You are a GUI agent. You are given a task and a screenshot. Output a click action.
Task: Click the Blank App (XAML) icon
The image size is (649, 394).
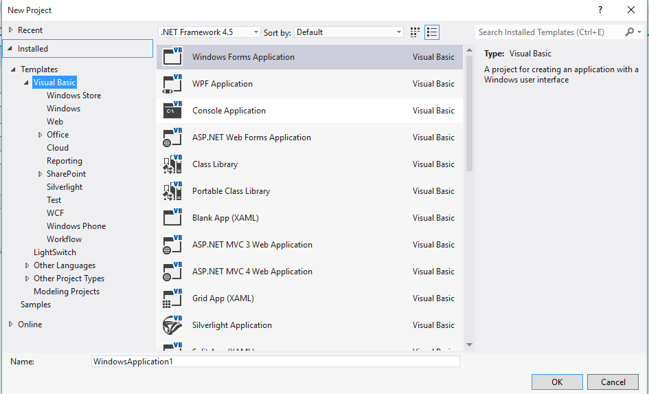(172, 217)
